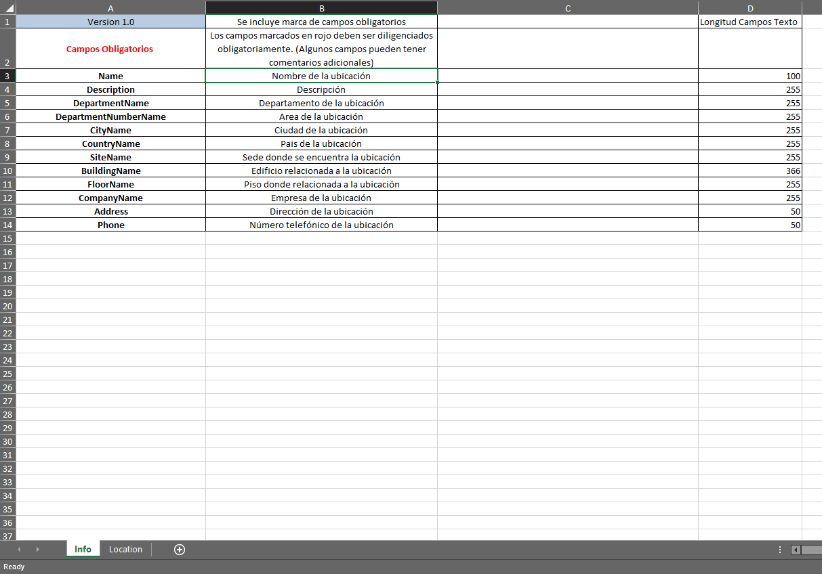Select the 'Phone' cell

click(x=110, y=225)
